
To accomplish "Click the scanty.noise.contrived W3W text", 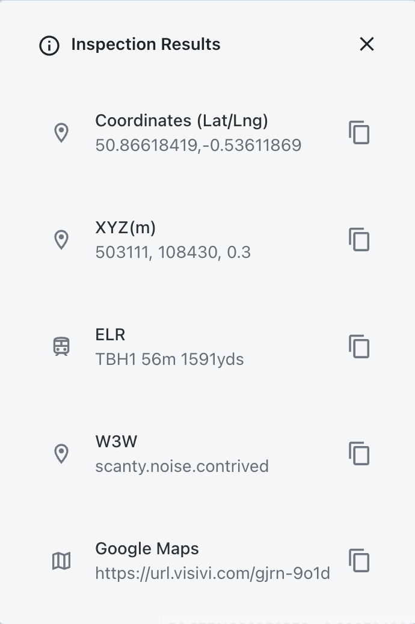I will coord(182,466).
